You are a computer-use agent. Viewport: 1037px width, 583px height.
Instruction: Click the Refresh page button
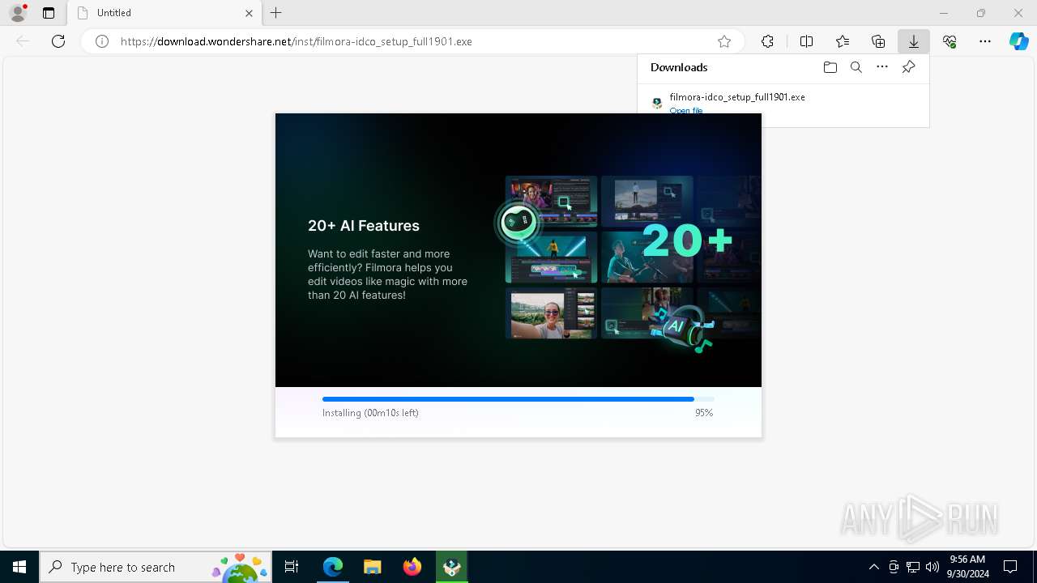tap(58, 41)
